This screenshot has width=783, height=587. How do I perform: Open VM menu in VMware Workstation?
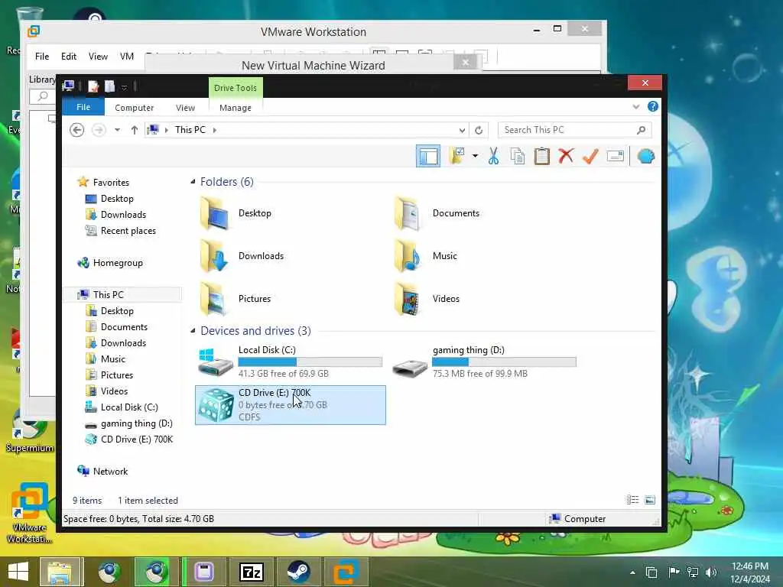point(127,57)
